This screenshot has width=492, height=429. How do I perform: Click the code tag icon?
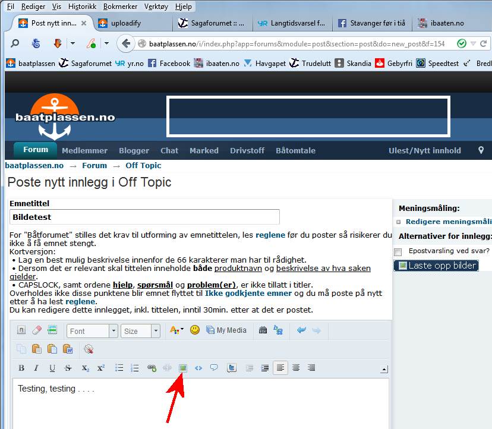198,368
